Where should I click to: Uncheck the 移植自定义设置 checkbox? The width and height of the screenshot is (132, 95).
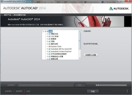(48, 57)
